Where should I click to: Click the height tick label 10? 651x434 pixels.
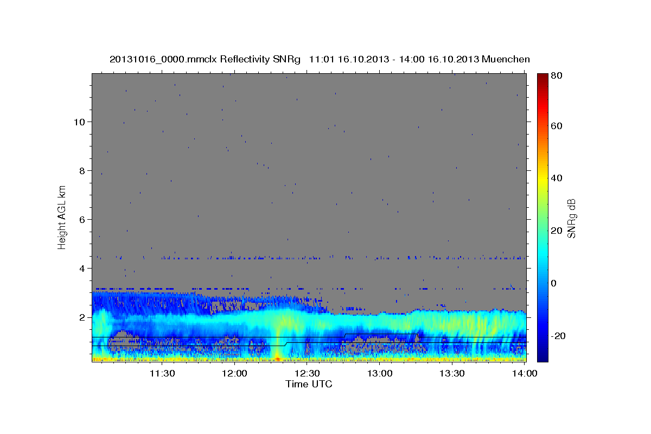click(79, 122)
